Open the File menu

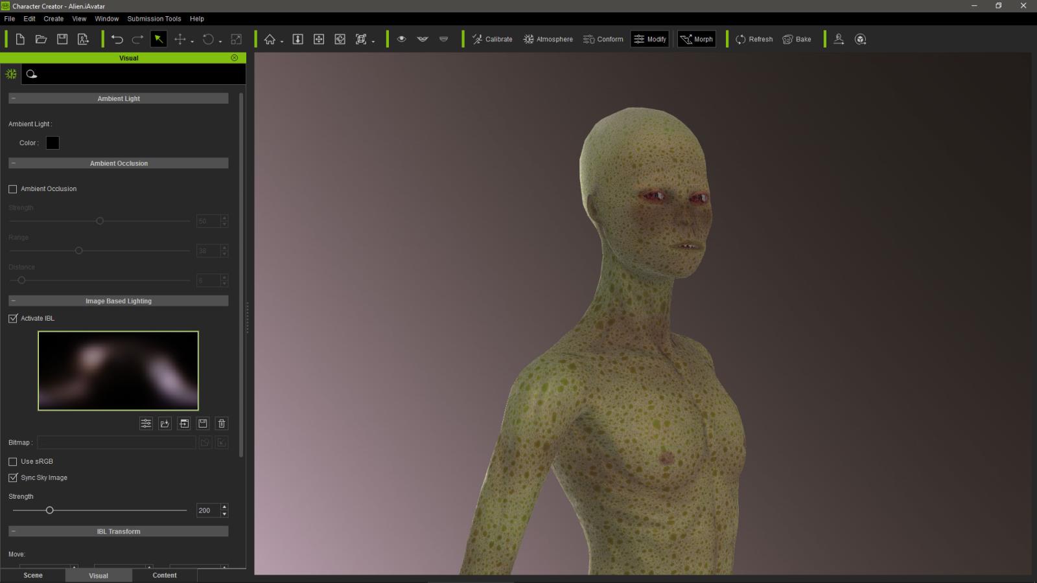[10, 19]
